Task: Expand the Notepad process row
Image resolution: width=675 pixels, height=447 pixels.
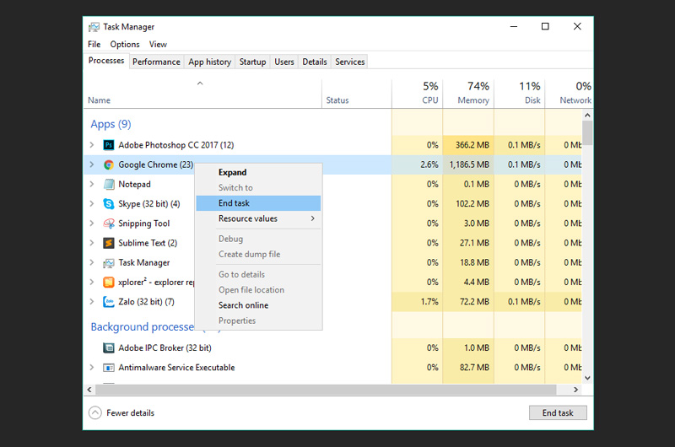Action: (x=92, y=184)
